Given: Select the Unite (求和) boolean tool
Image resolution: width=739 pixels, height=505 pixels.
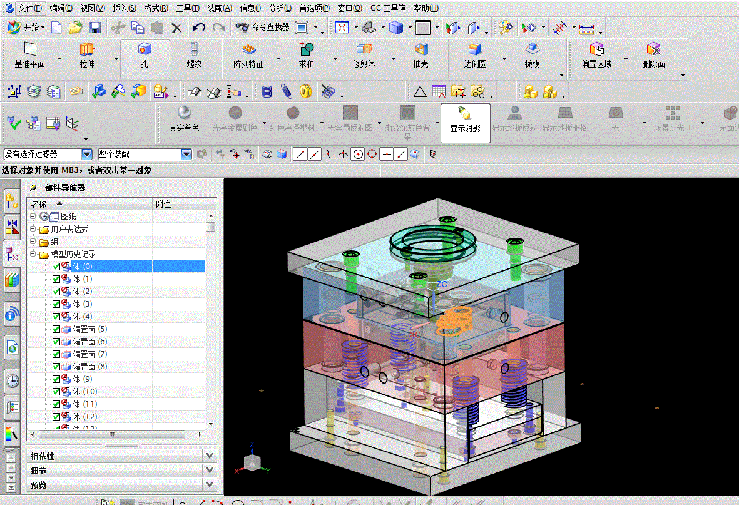Looking at the screenshot, I should (x=306, y=50).
